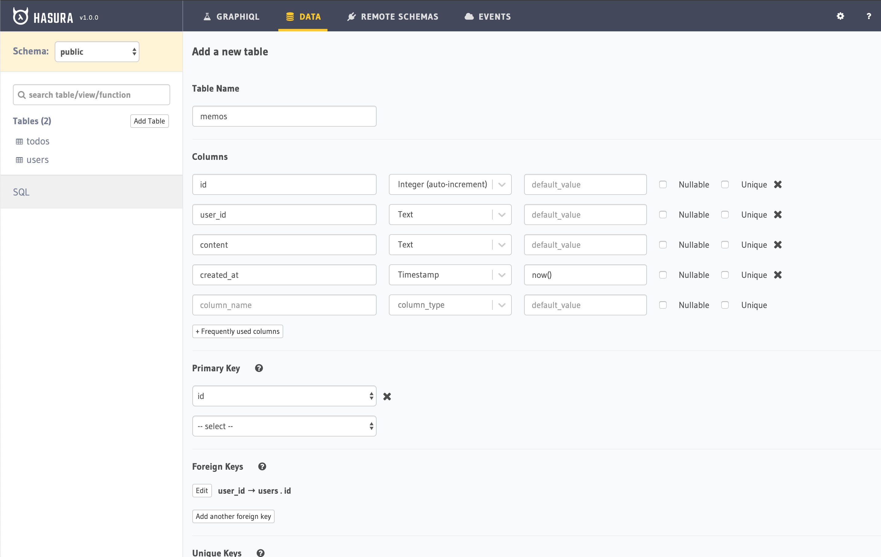
Task: Remove id from primary key
Action: click(387, 397)
